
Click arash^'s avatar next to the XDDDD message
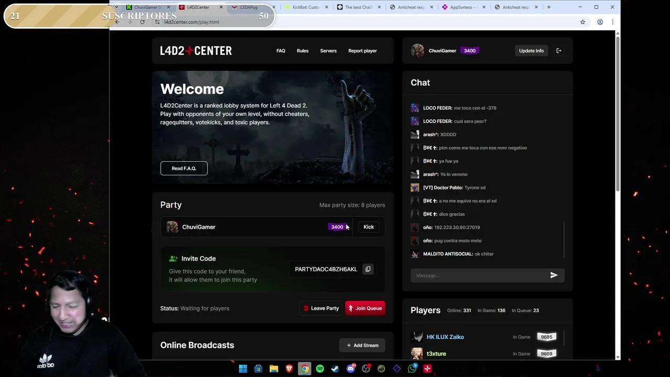pos(415,135)
